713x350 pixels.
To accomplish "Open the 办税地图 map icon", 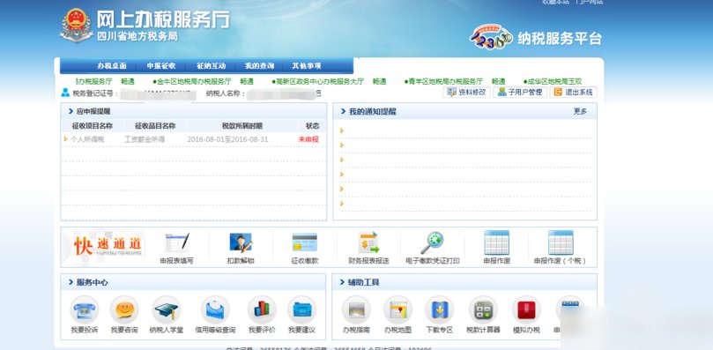I will (397, 310).
